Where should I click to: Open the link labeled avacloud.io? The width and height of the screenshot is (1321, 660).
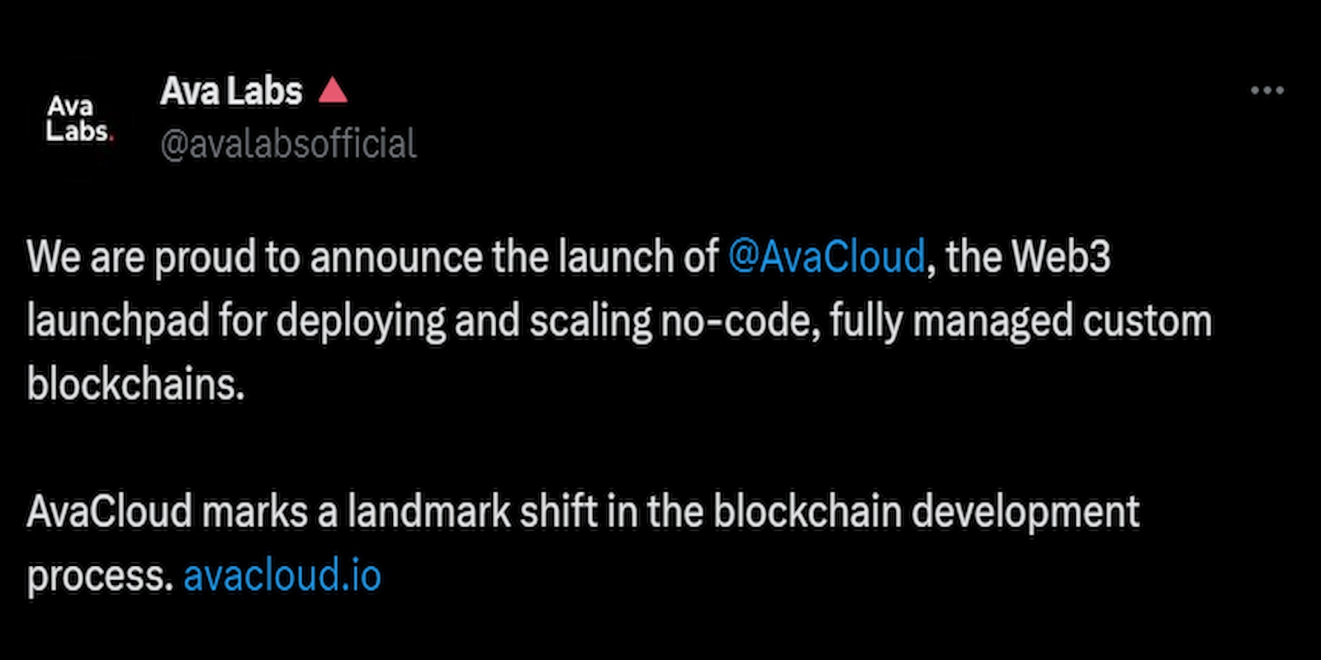282,575
